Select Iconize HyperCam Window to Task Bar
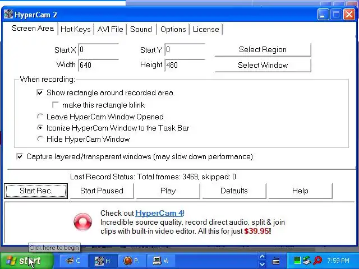This screenshot has height=269, width=359. pyautogui.click(x=40, y=128)
